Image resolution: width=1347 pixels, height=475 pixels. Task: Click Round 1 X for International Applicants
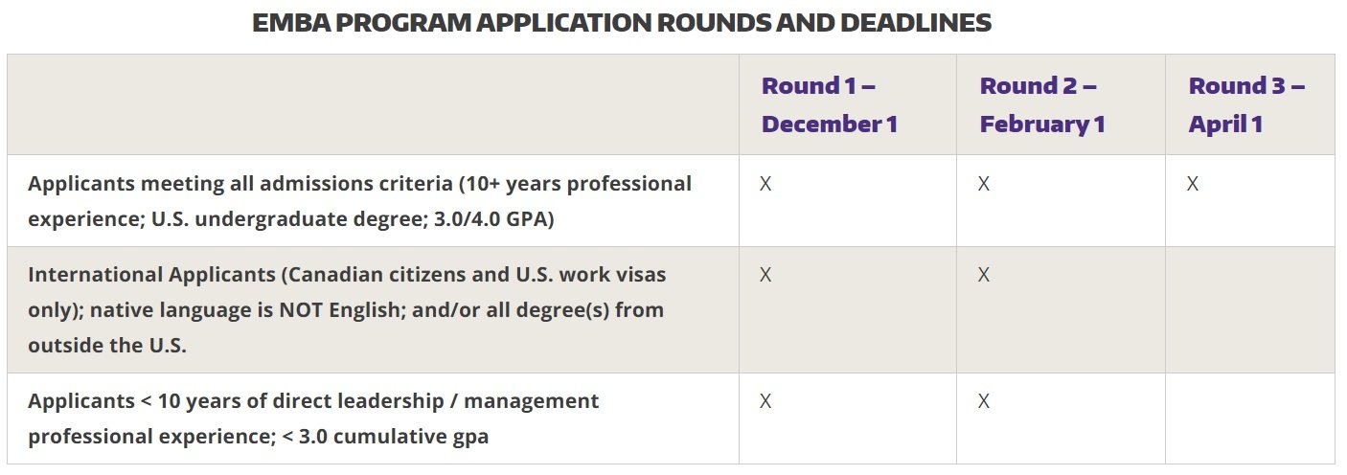[x=765, y=276]
